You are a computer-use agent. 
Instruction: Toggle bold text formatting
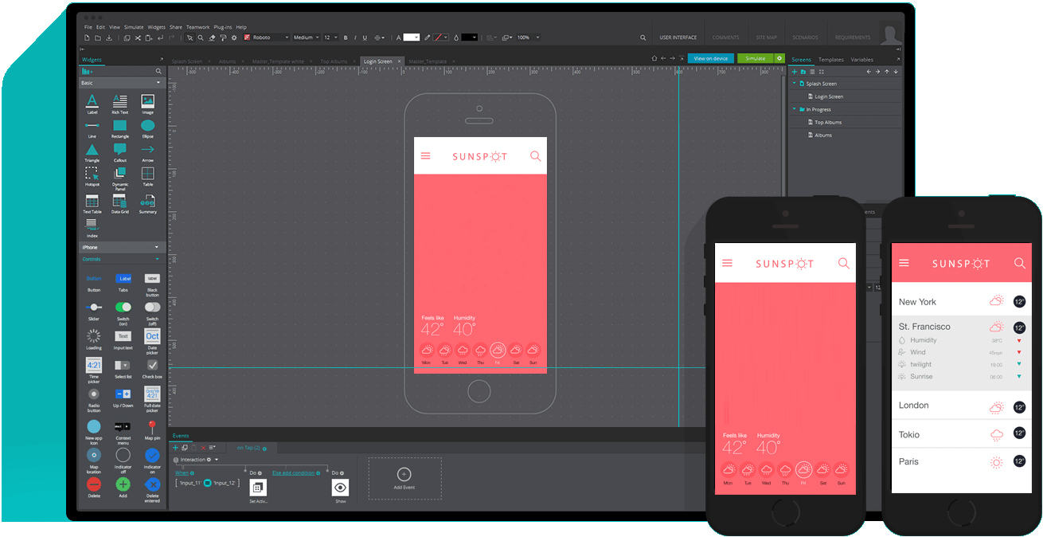coord(346,37)
